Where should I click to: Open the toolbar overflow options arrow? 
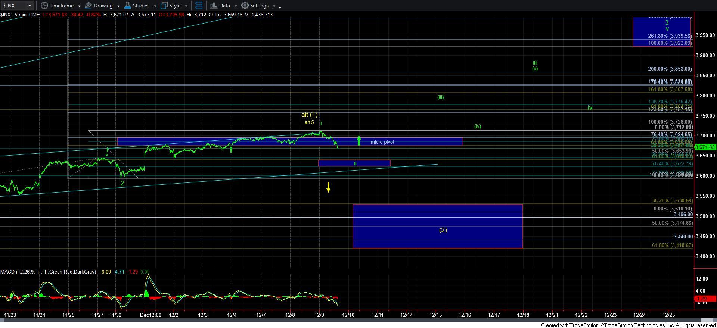pyautogui.click(x=280, y=7)
